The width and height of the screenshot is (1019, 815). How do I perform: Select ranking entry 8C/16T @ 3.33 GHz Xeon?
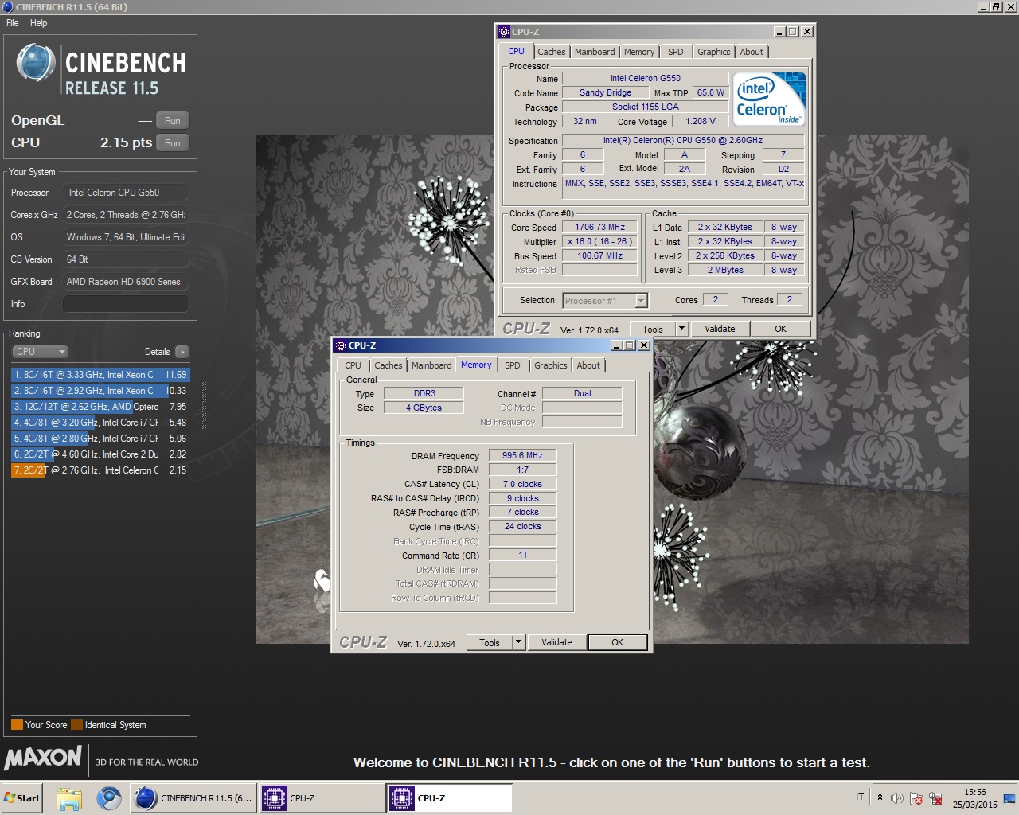click(100, 375)
